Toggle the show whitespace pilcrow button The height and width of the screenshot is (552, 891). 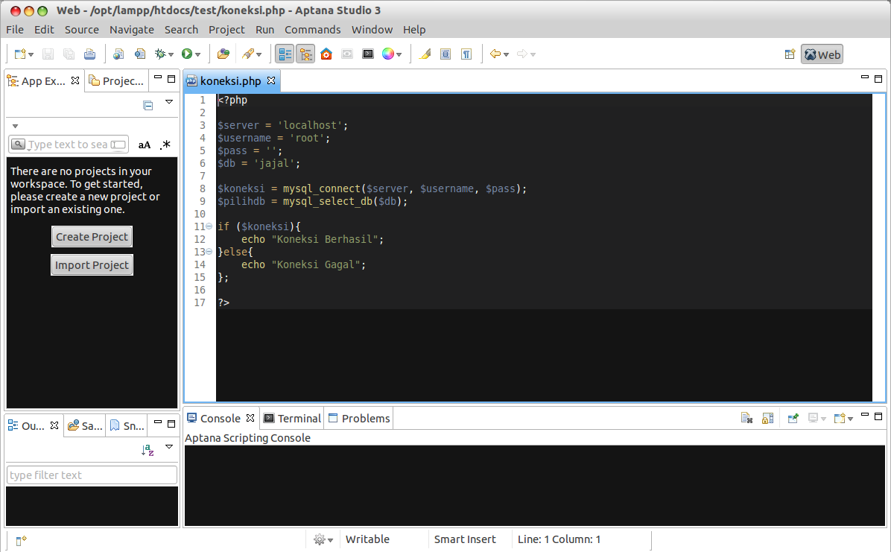click(x=466, y=54)
